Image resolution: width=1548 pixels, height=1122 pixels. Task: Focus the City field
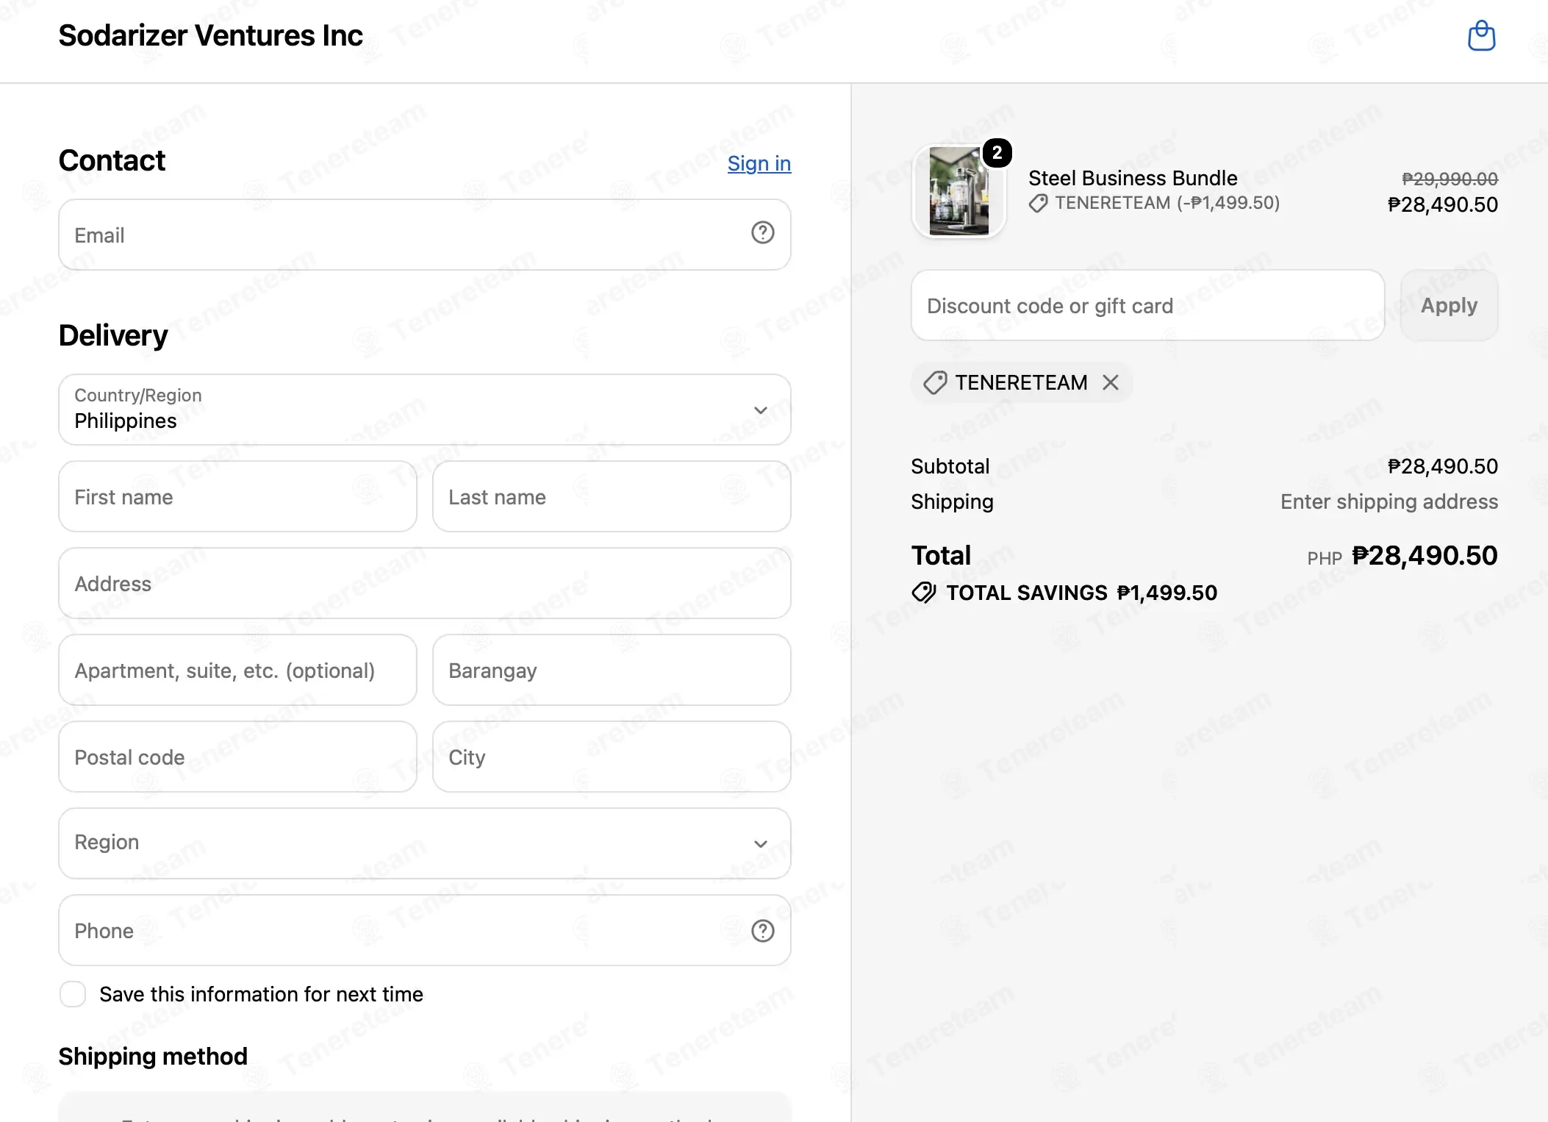[x=612, y=757]
